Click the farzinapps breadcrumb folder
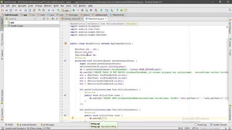 tap(72, 15)
